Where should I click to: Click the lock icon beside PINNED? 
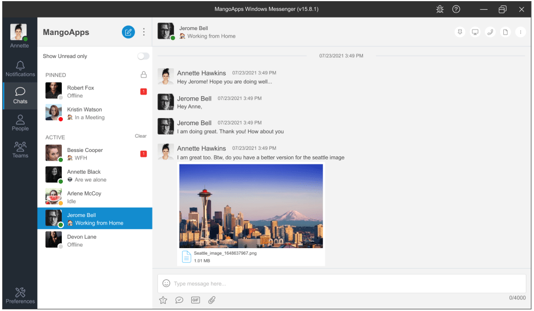pos(144,74)
